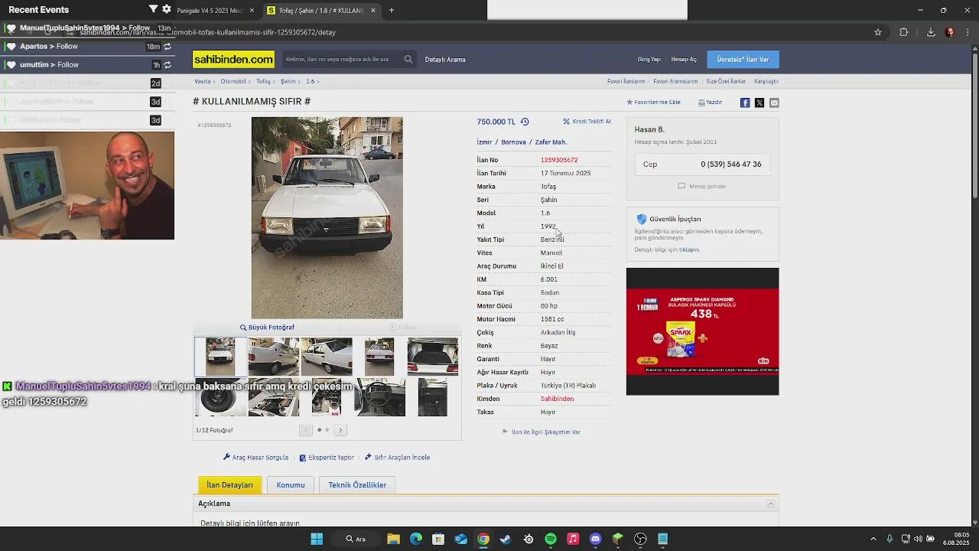The image size is (979, 551).
Task: Open the Teknik Özellikler tab
Action: 357,485
